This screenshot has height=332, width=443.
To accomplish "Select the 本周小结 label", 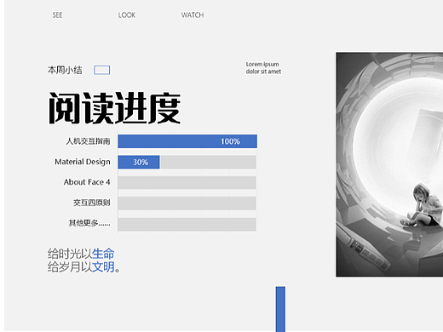I will click(65, 70).
